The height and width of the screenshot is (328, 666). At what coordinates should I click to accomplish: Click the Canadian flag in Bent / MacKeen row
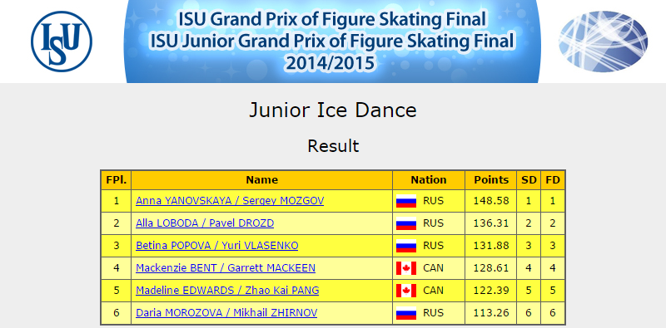click(x=406, y=268)
